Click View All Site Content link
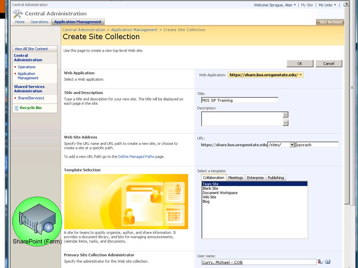The height and width of the screenshot is (268, 358). click(x=31, y=49)
